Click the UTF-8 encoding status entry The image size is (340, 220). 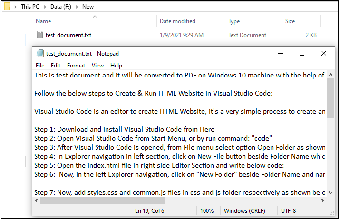288,211
